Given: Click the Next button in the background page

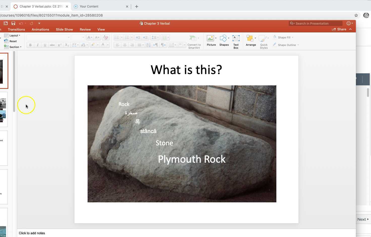Looking at the screenshot, I should pyautogui.click(x=363, y=219).
